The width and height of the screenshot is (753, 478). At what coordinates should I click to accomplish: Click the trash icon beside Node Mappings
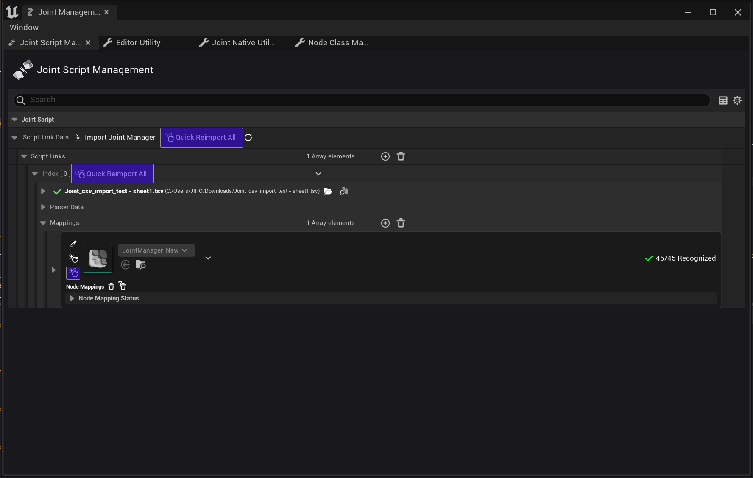point(111,286)
